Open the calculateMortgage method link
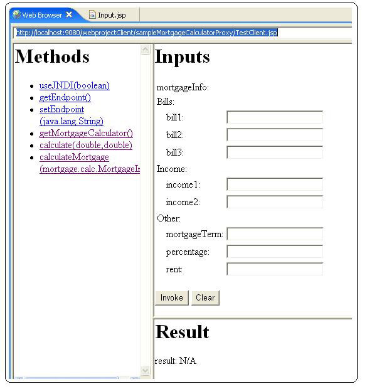The height and width of the screenshot is (389, 367). point(90,163)
